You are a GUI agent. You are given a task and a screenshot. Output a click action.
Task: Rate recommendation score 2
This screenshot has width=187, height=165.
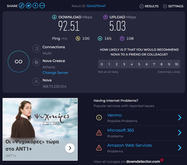(117, 64)
